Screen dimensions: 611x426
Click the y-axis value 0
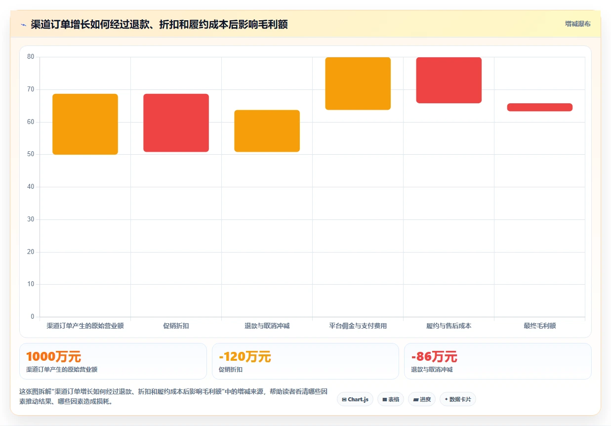pyautogui.click(x=33, y=317)
